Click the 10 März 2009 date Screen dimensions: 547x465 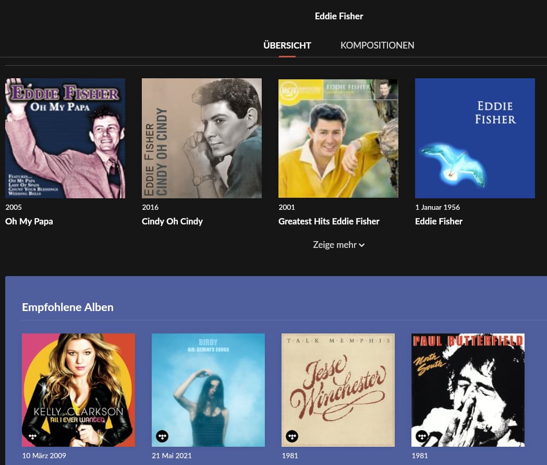coord(44,456)
